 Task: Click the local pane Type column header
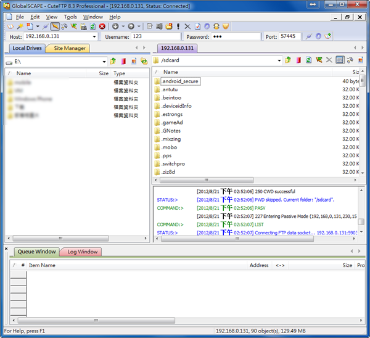coord(120,73)
